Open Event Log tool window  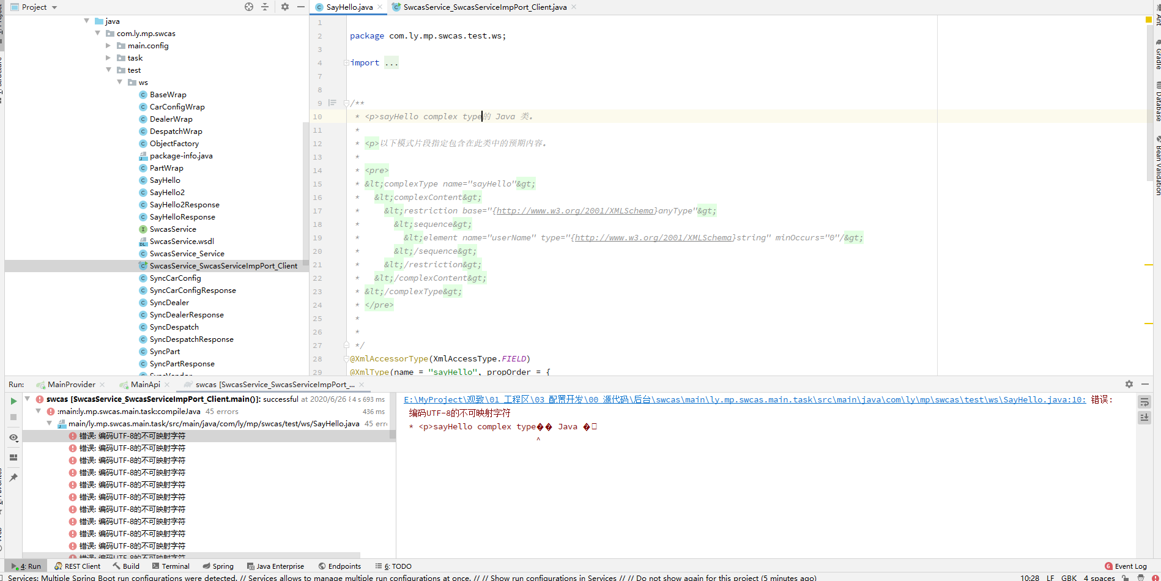tap(1126, 566)
